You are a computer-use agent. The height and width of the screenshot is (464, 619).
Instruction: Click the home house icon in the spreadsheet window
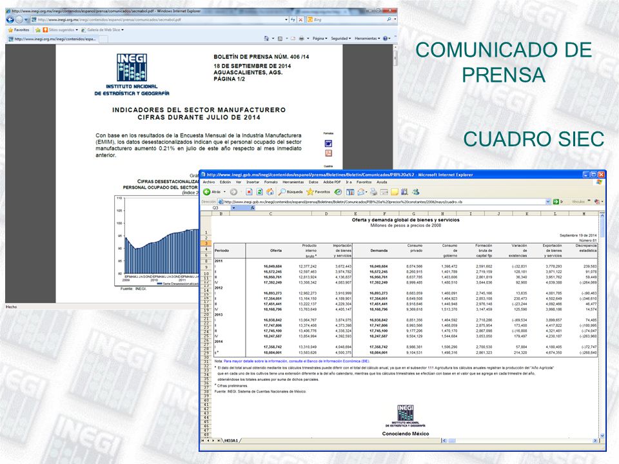pyautogui.click(x=270, y=192)
